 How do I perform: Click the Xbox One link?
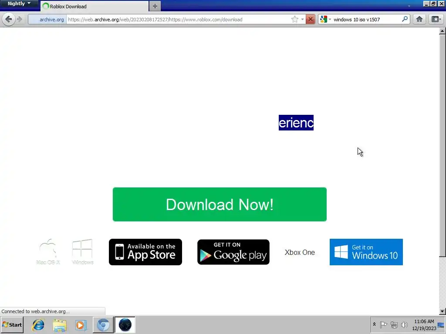click(x=300, y=252)
